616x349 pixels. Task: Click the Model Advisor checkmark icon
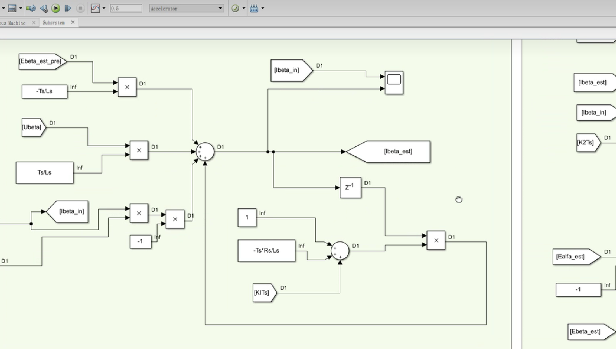[235, 8]
